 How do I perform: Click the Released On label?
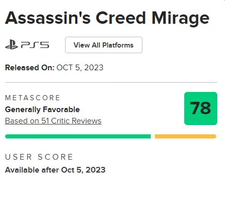(30, 68)
